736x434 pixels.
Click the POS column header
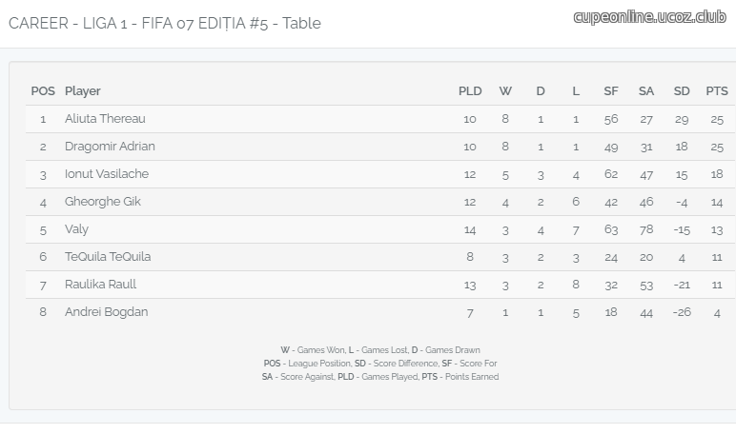(x=43, y=91)
